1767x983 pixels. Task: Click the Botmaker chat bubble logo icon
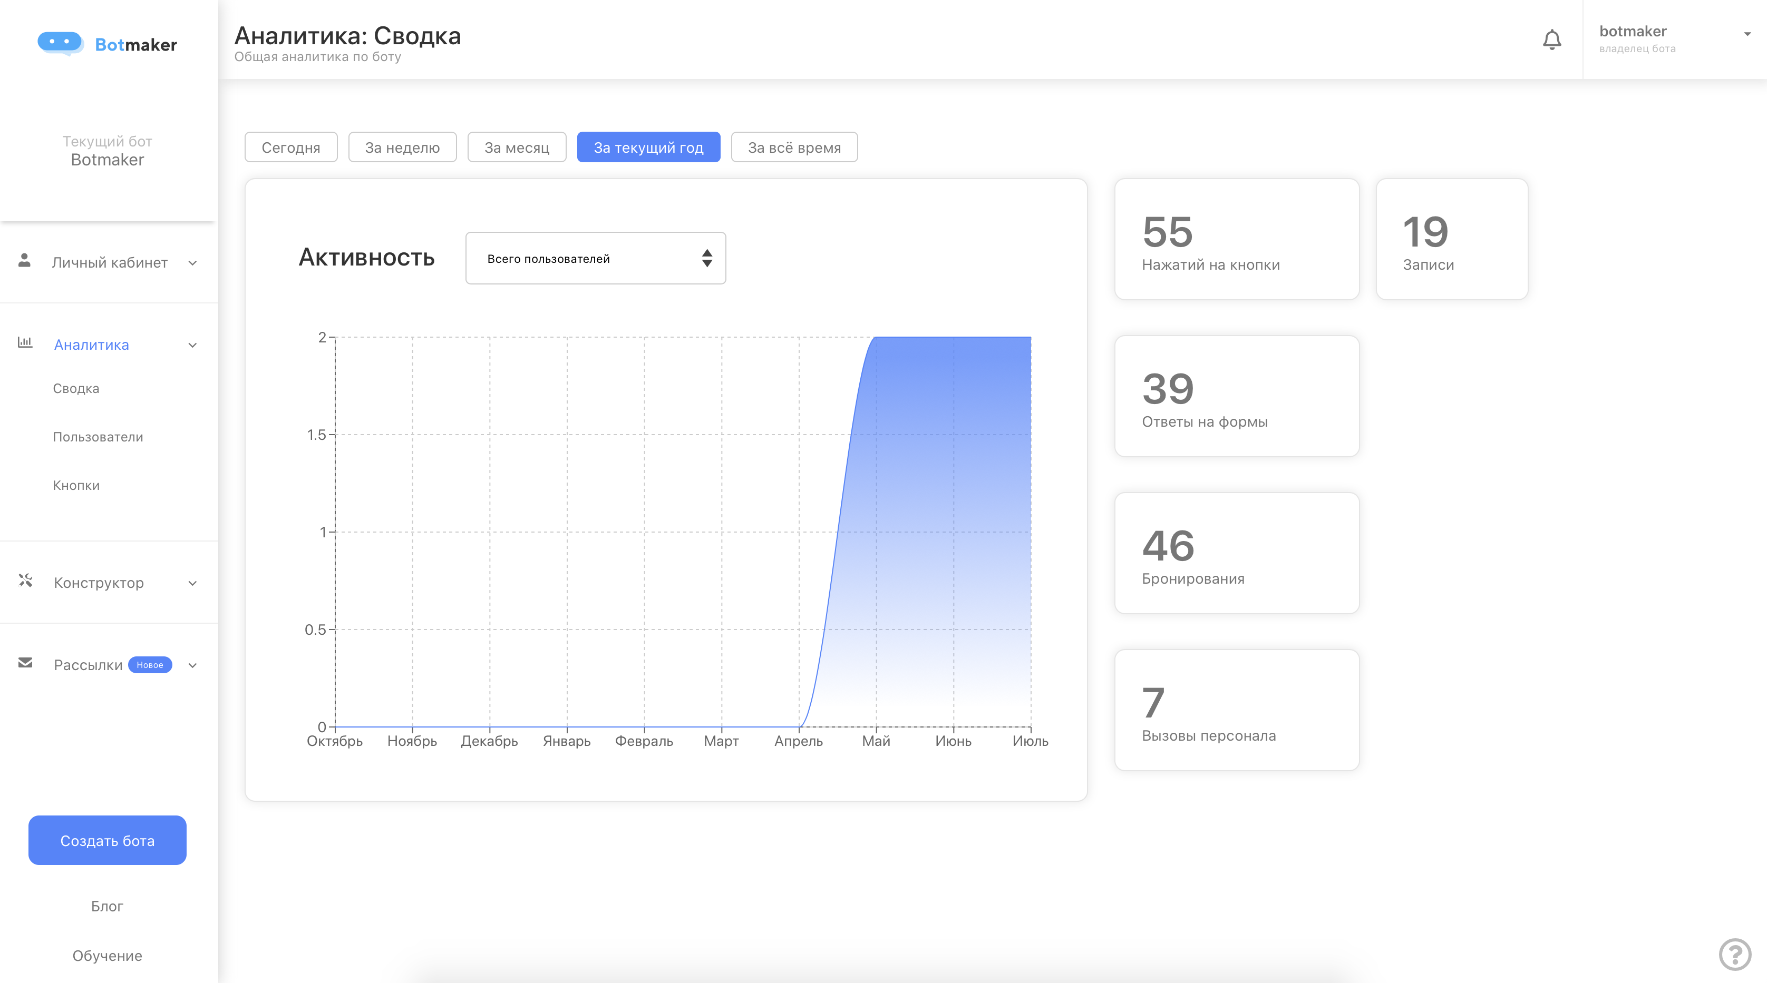[x=61, y=43]
